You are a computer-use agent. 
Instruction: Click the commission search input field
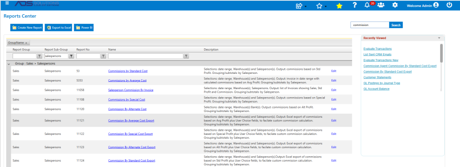click(x=370, y=25)
